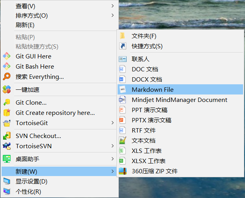Click the 显示设置 monitor icon

pos(7,181)
